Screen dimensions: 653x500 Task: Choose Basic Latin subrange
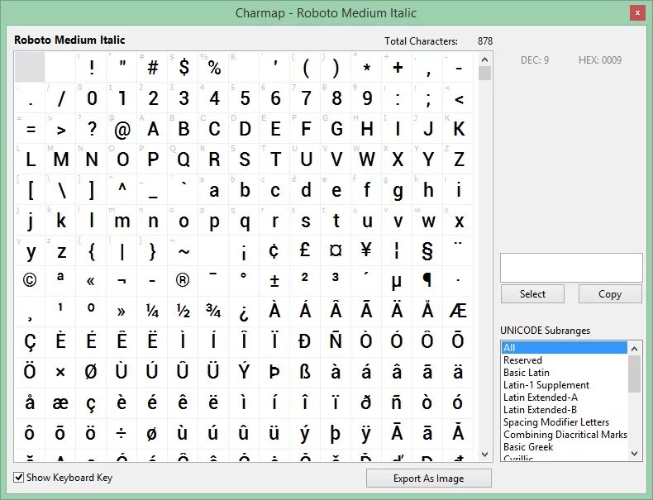[565, 373]
